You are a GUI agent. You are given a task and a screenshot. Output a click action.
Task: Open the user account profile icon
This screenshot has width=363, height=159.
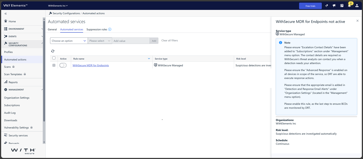357,6
